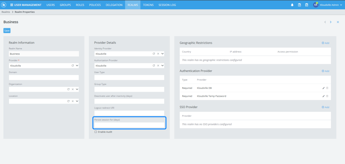
Task: Select the Kloudville DB row text
Action: (x=204, y=88)
